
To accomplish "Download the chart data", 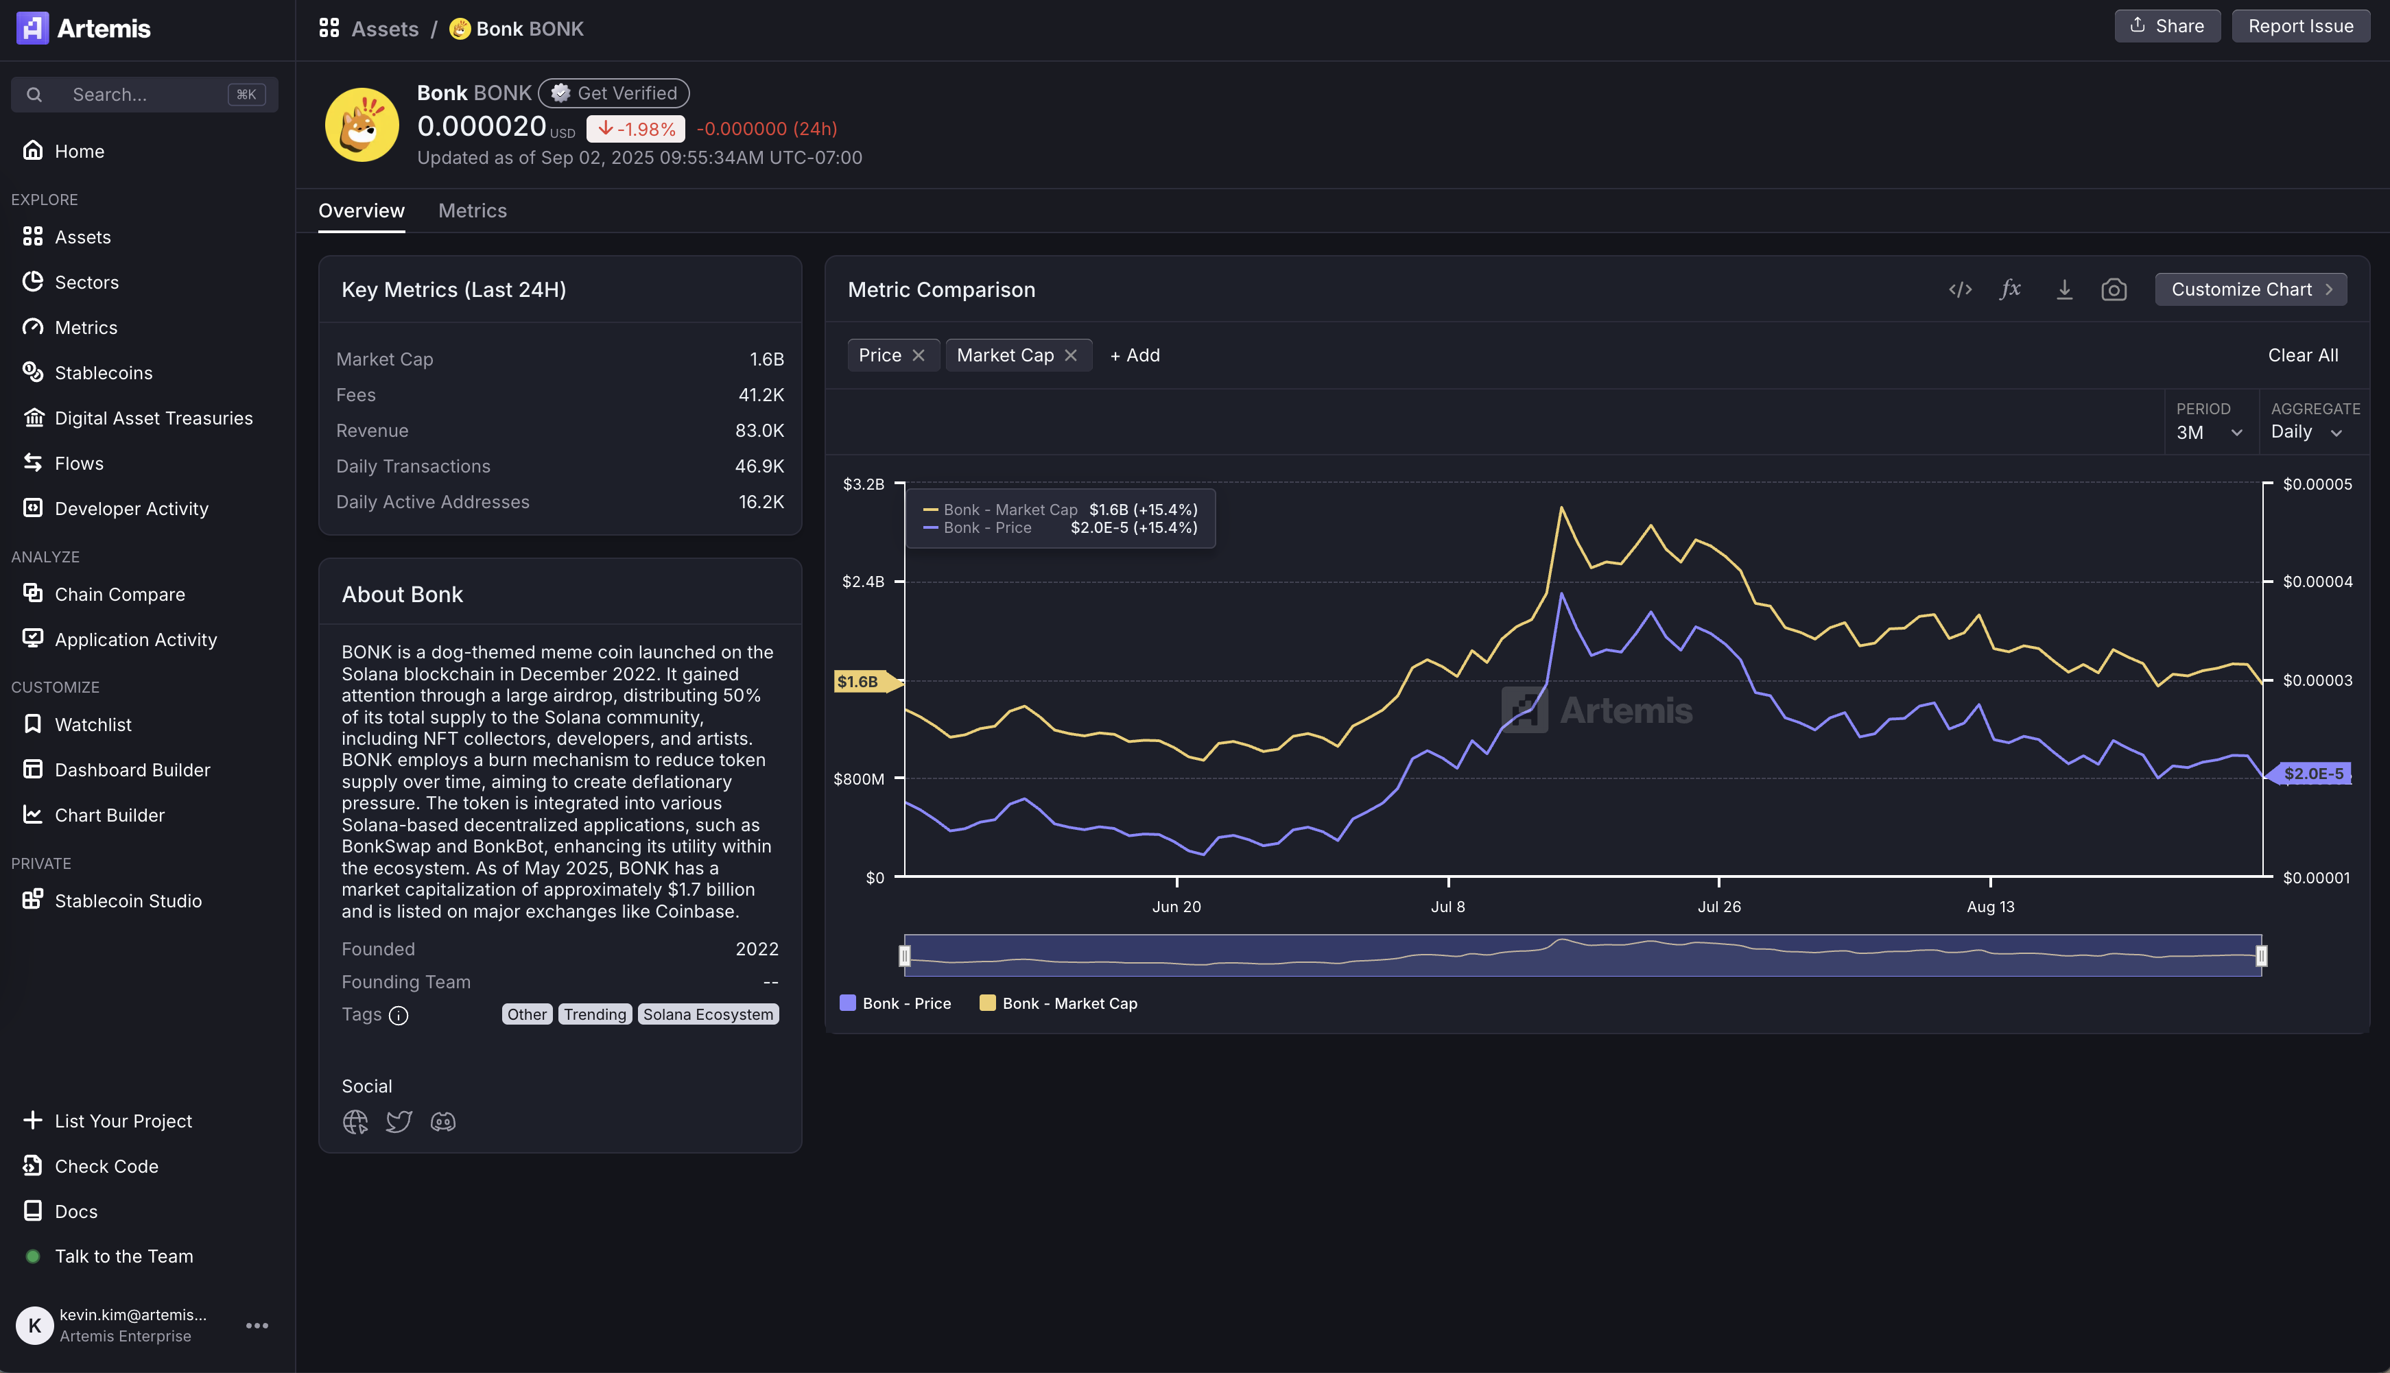I will (2063, 289).
